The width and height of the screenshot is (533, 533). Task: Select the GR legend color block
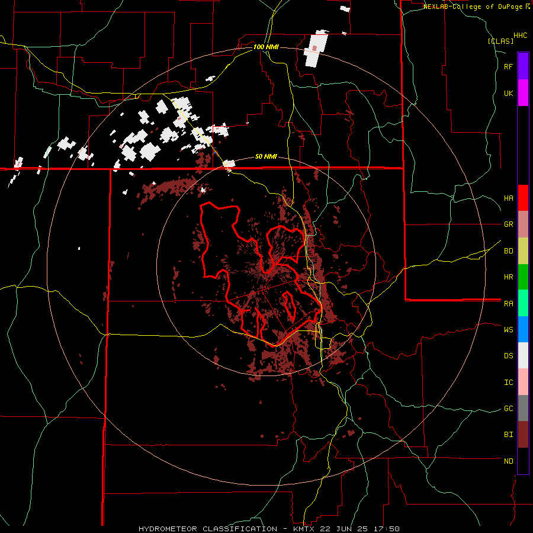pyautogui.click(x=523, y=224)
